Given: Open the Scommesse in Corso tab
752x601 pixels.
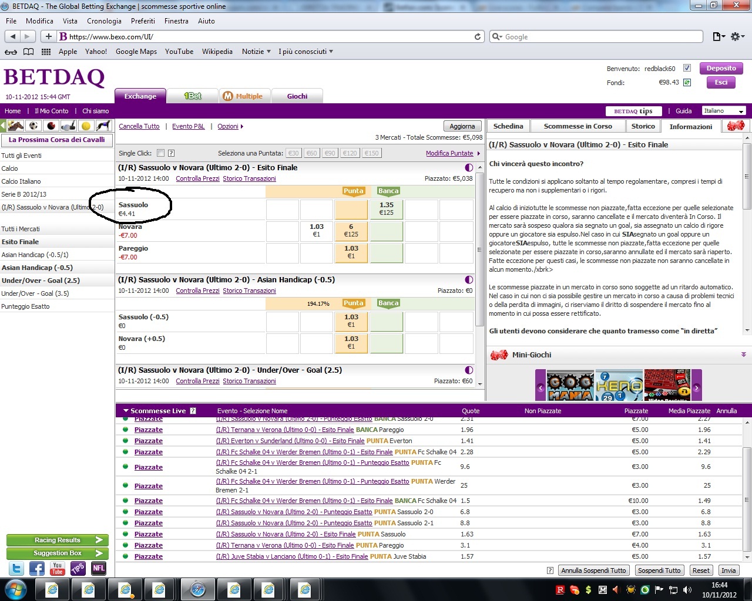Looking at the screenshot, I should pyautogui.click(x=578, y=126).
